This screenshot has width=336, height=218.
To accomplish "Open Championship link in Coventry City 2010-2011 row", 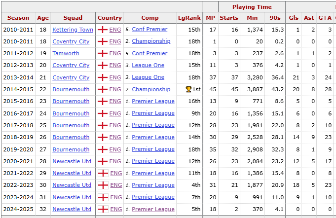I will coord(151,41).
